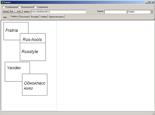Minimize the Form1 window
Image resolution: width=155 pixels, height=115 pixels.
[x=147, y=2]
